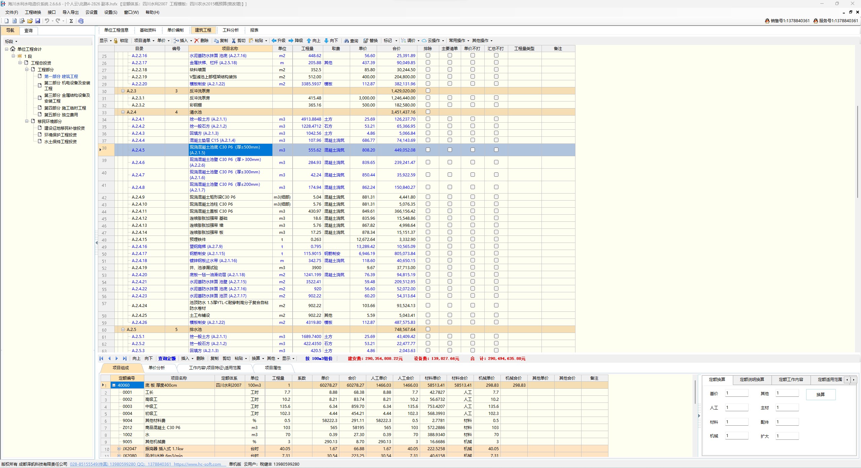Jump to first record navigation arrow
The height and width of the screenshot is (468, 861).
tap(101, 358)
